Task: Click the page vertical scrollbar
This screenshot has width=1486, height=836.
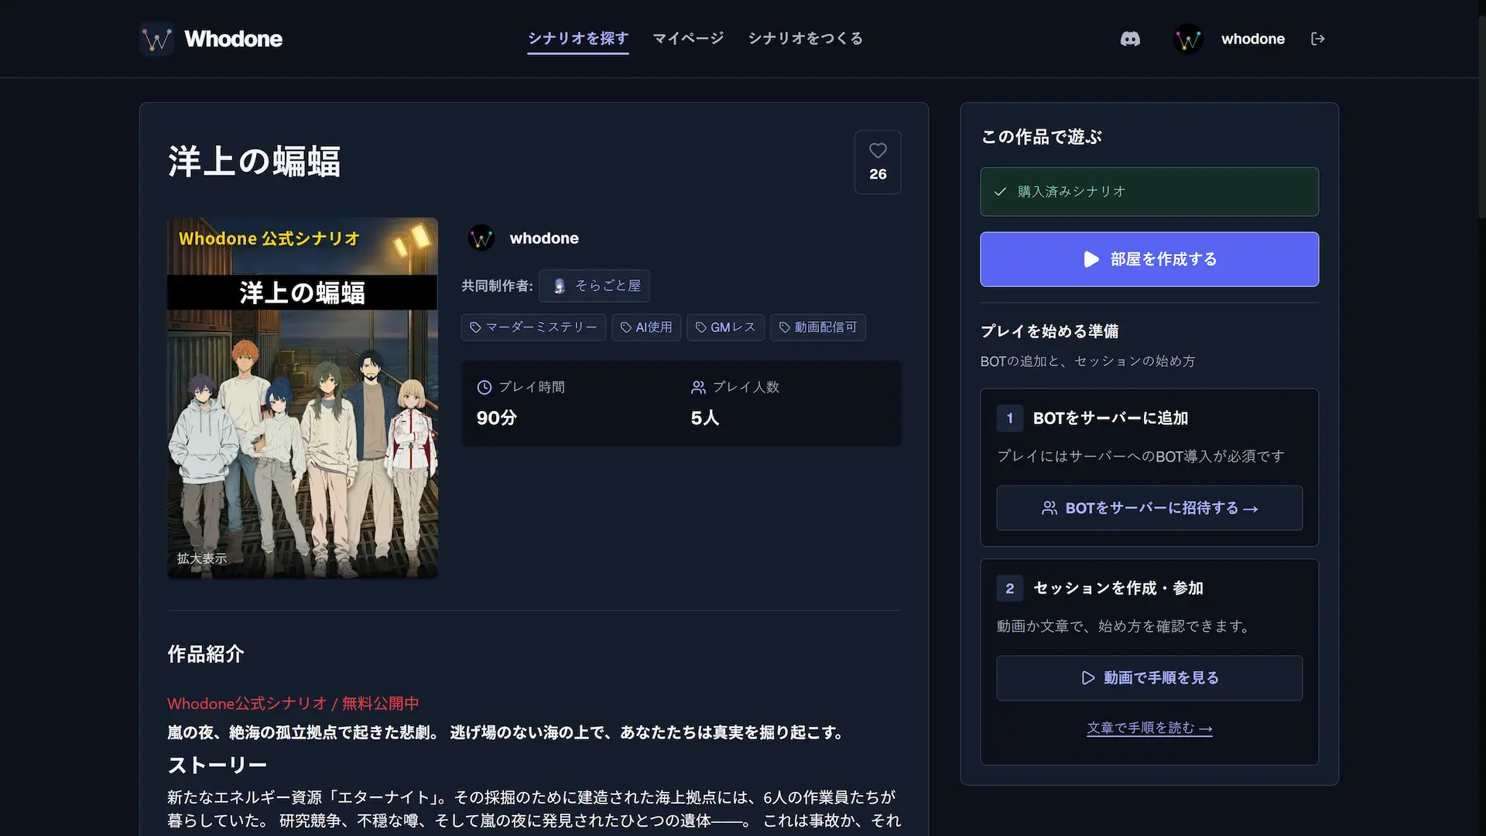Action: pyautogui.click(x=1481, y=116)
